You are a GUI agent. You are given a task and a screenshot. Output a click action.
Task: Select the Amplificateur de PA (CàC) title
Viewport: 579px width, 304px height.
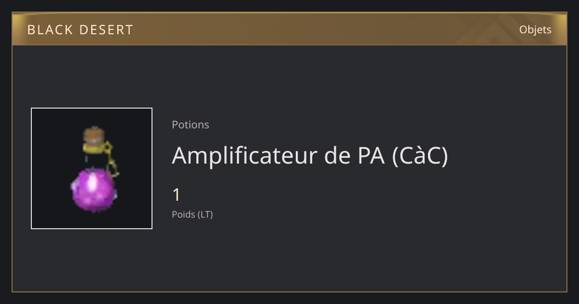[x=310, y=155]
